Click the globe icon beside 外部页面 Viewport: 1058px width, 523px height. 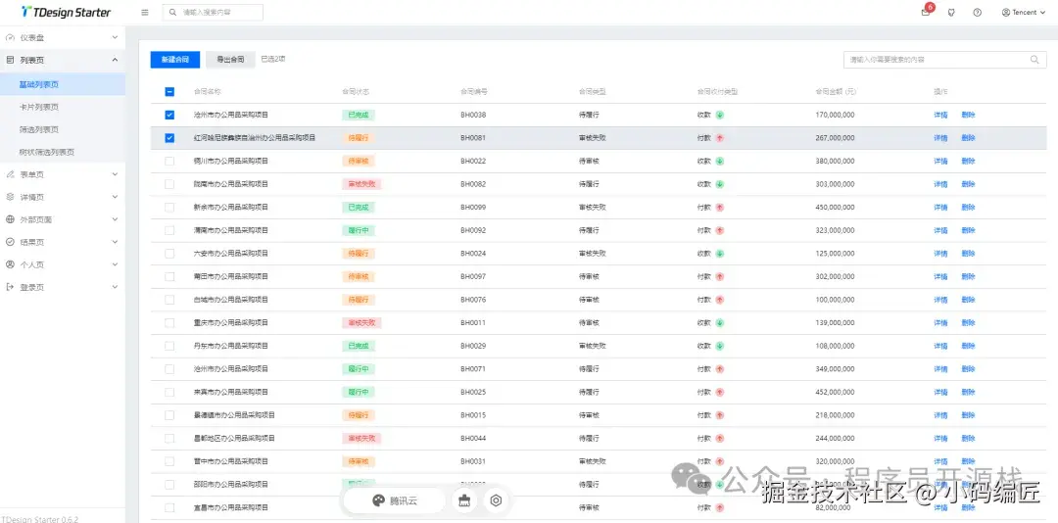[x=10, y=219]
